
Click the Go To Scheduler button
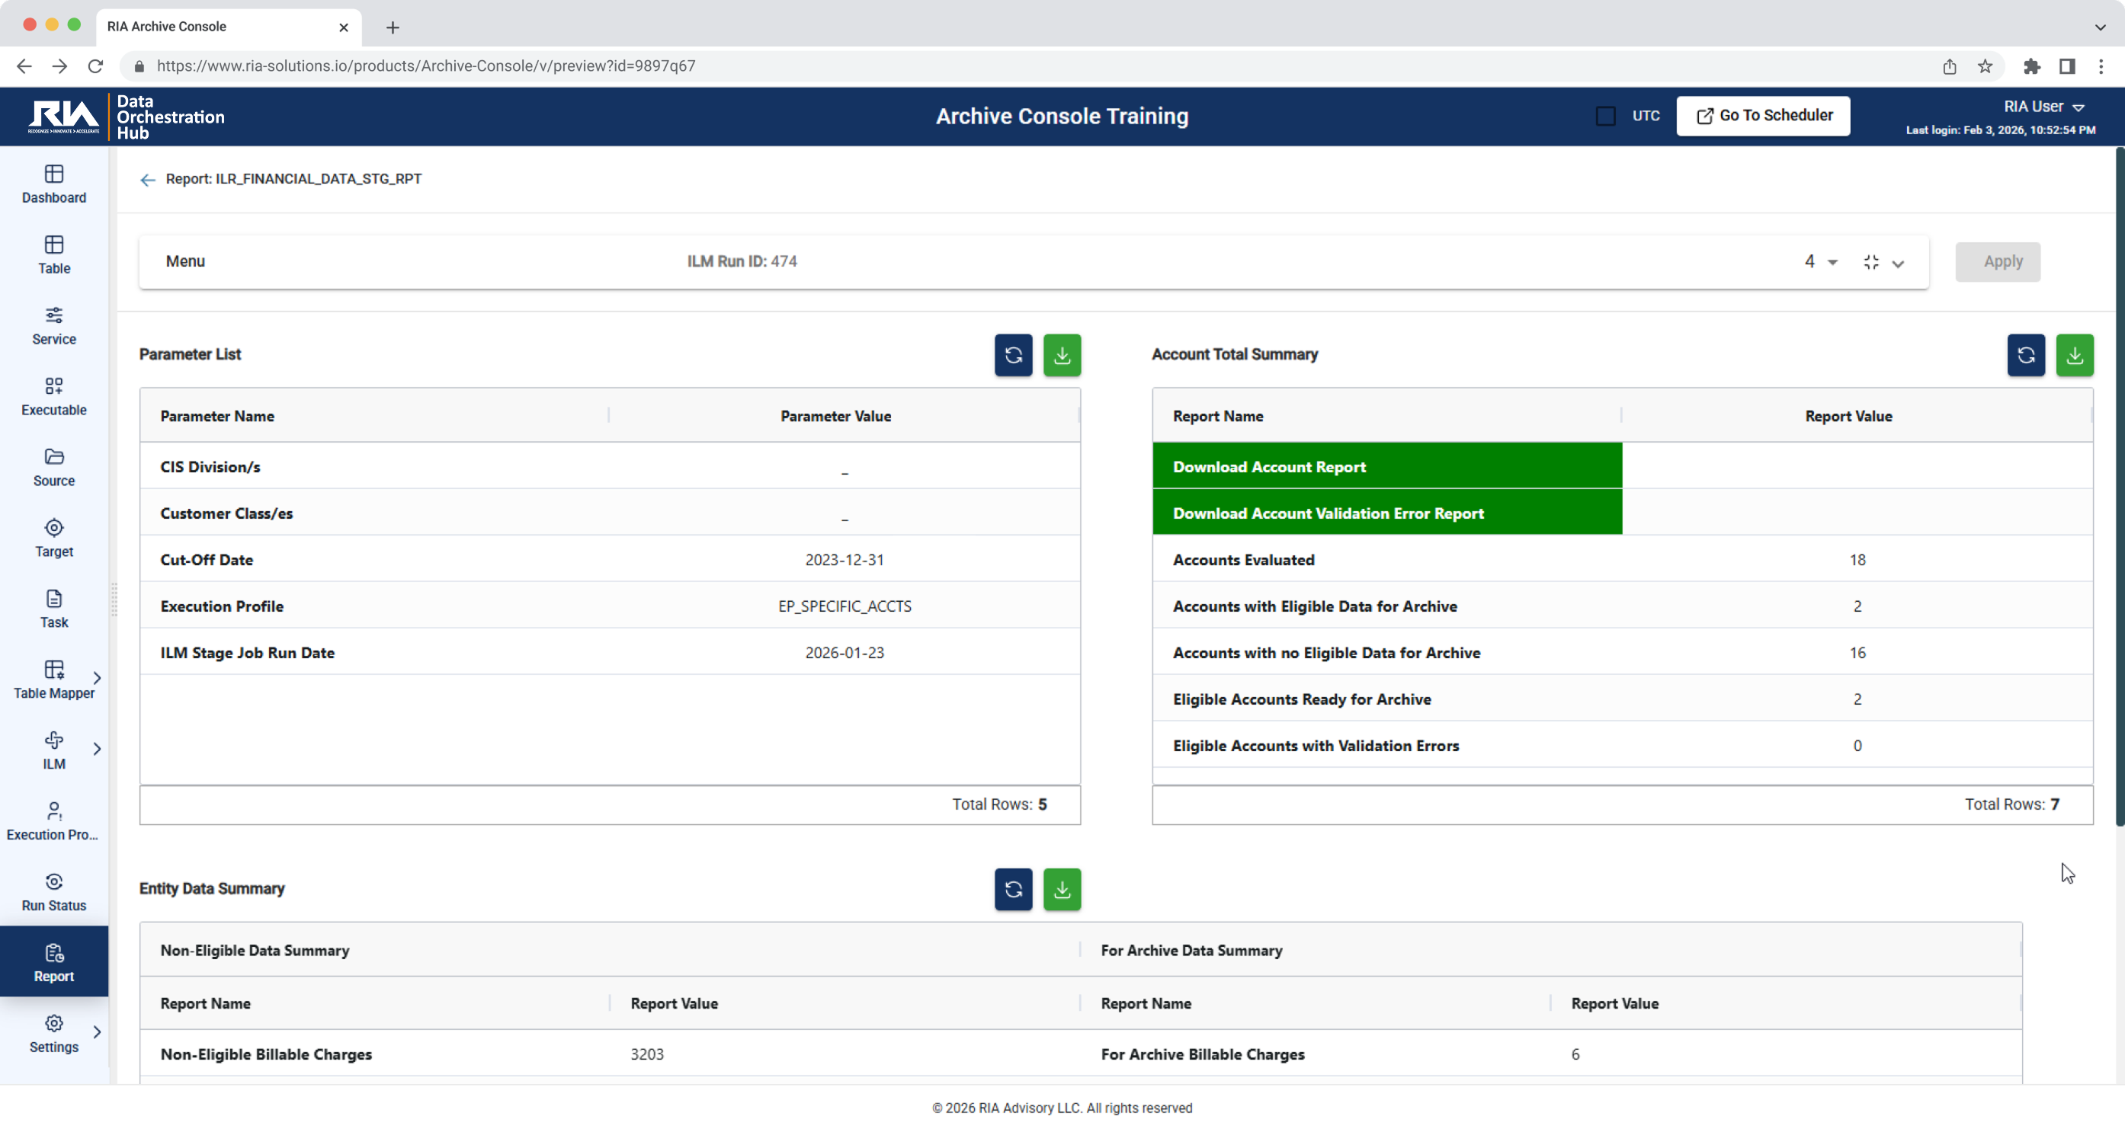pyautogui.click(x=1763, y=116)
